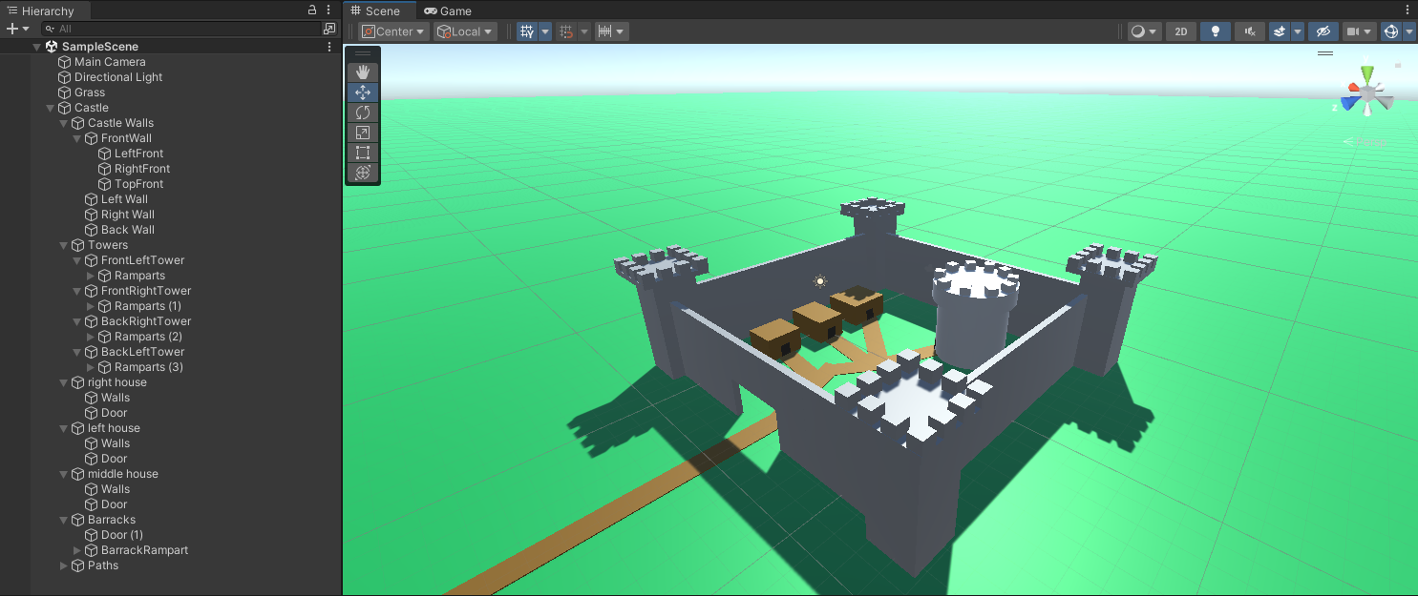This screenshot has width=1418, height=596.
Task: Open the Local handle rotation dropdown
Action: (464, 31)
